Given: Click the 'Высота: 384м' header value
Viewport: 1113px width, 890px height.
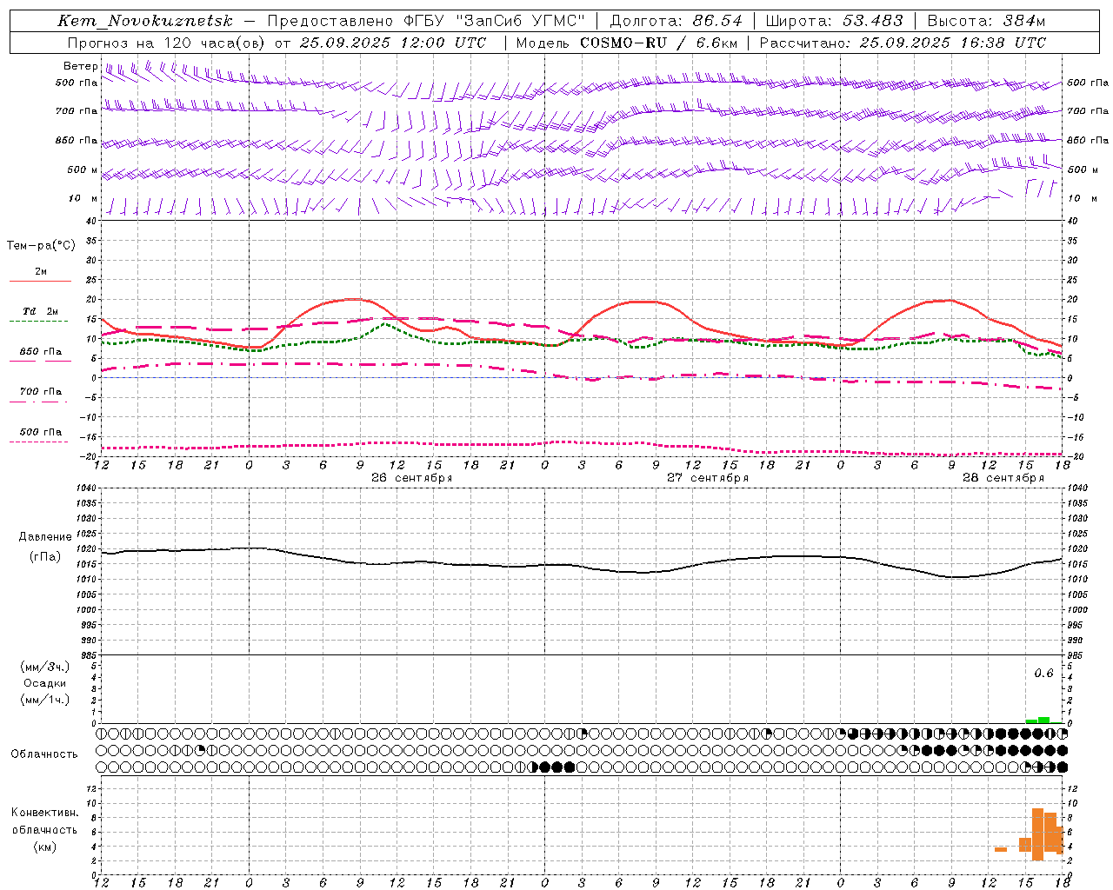Looking at the screenshot, I should click(987, 22).
